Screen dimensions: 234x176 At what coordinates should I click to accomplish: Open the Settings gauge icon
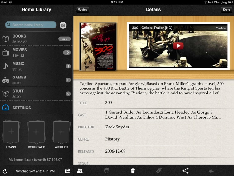tap(6, 108)
